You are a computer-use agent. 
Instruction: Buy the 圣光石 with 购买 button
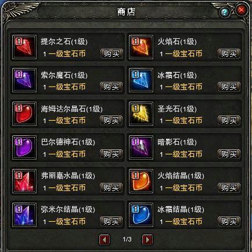[x=229, y=120]
